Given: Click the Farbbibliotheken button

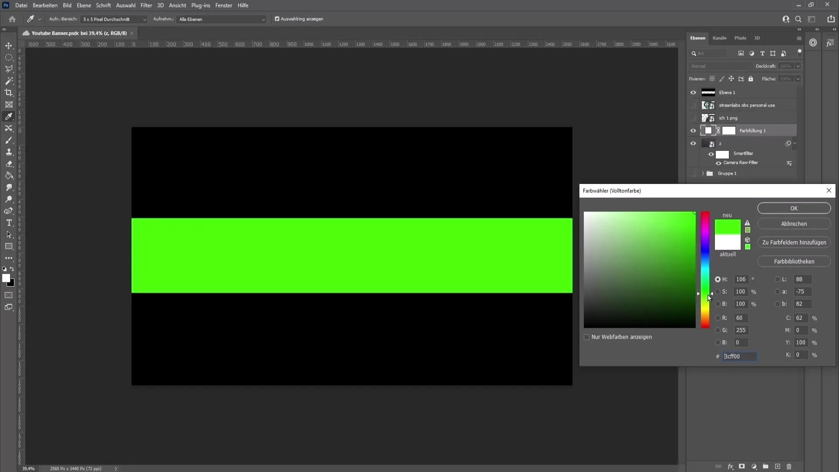Looking at the screenshot, I should click(x=794, y=261).
